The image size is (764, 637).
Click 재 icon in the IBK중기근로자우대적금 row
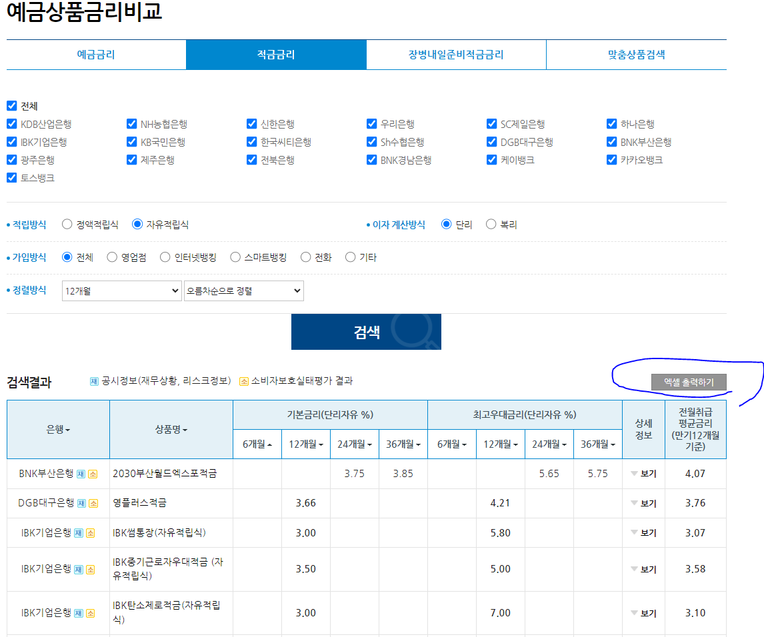coord(79,569)
